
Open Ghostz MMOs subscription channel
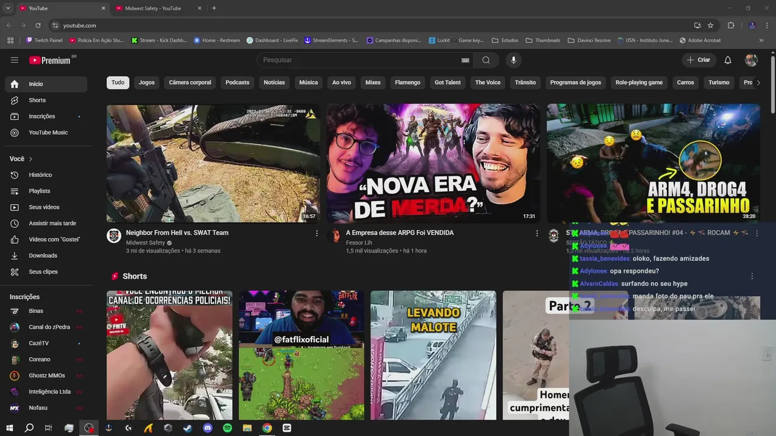(x=46, y=375)
